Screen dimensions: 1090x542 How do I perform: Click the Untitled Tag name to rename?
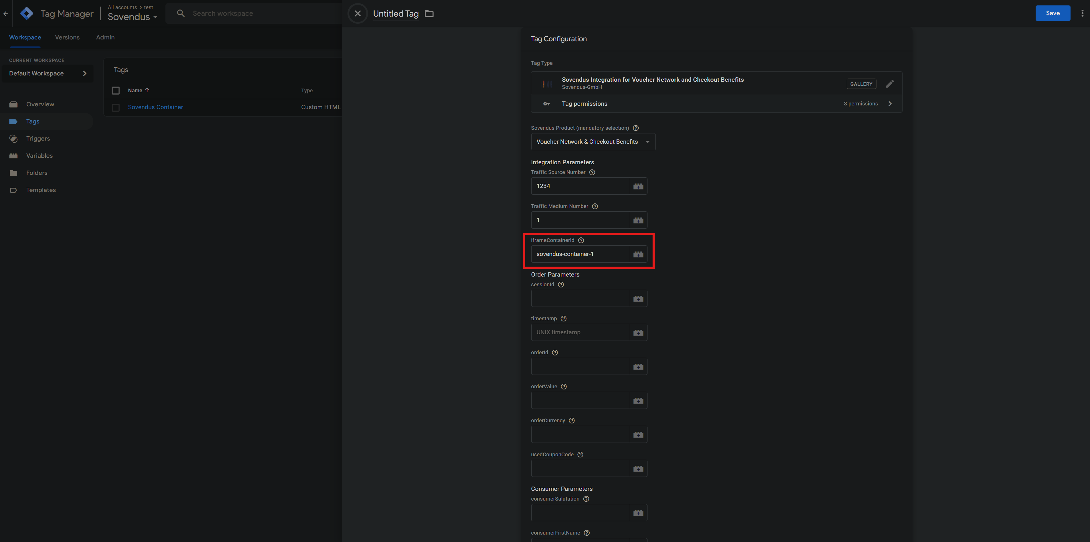click(x=396, y=14)
